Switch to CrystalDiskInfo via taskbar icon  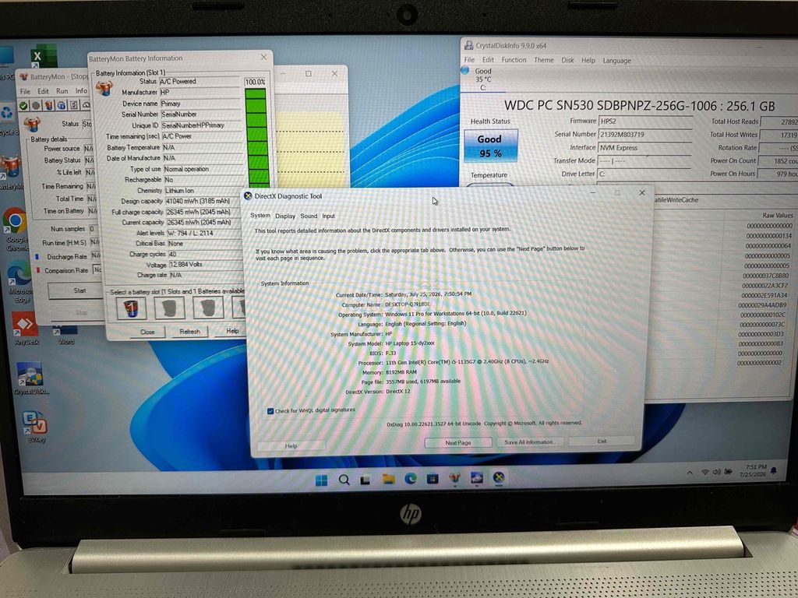click(x=477, y=477)
